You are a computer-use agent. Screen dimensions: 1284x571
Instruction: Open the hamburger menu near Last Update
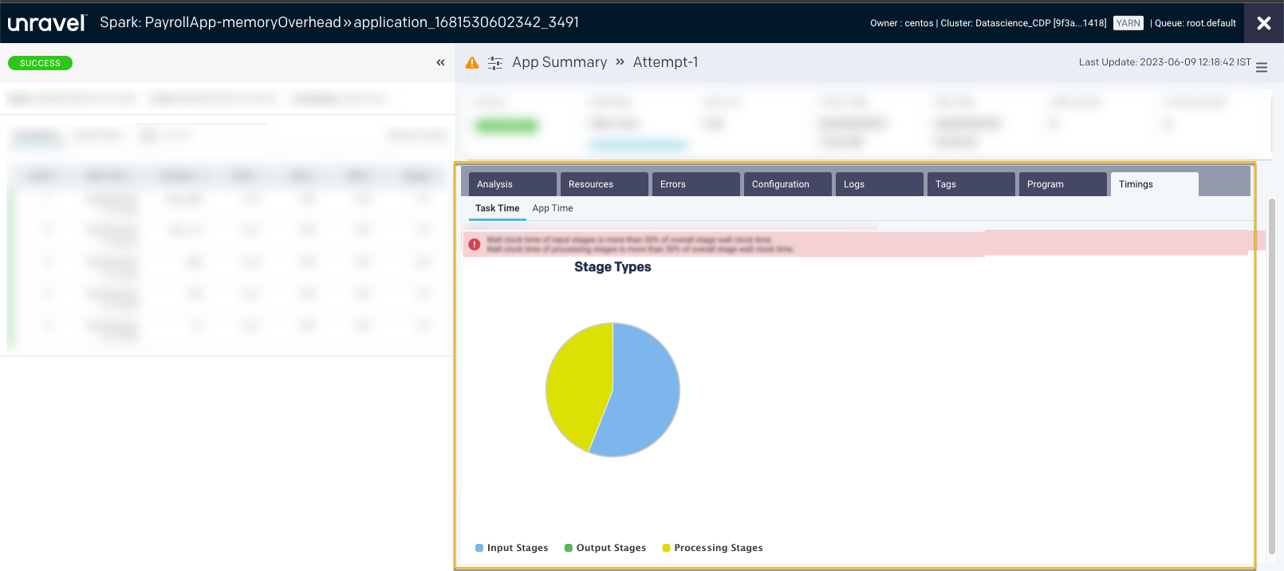1262,68
